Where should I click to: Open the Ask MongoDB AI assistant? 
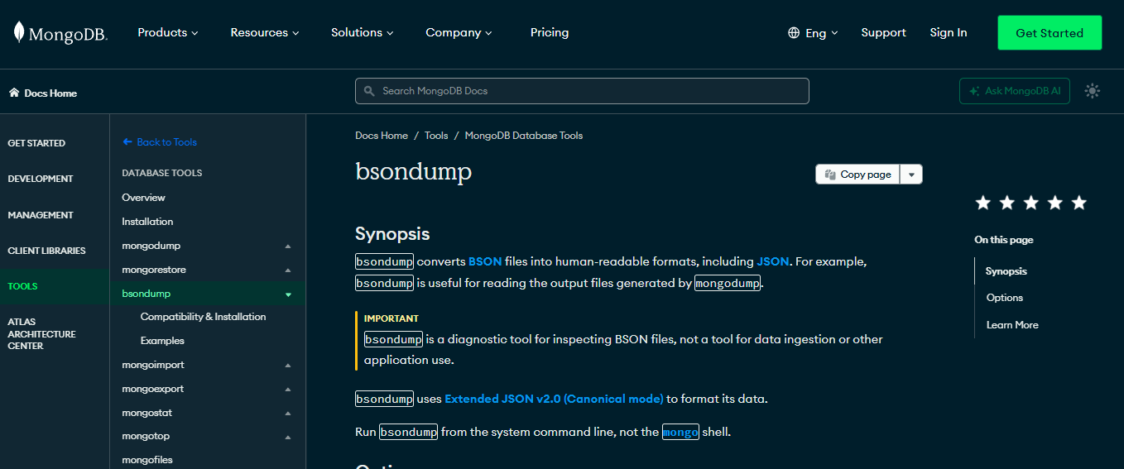coord(1014,91)
